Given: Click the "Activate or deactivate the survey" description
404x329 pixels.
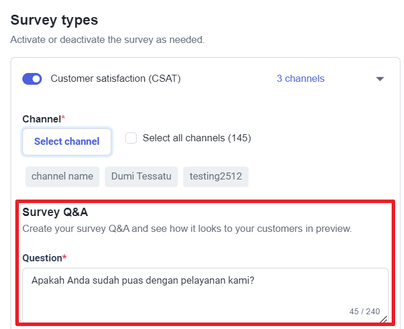Looking at the screenshot, I should coord(107,40).
